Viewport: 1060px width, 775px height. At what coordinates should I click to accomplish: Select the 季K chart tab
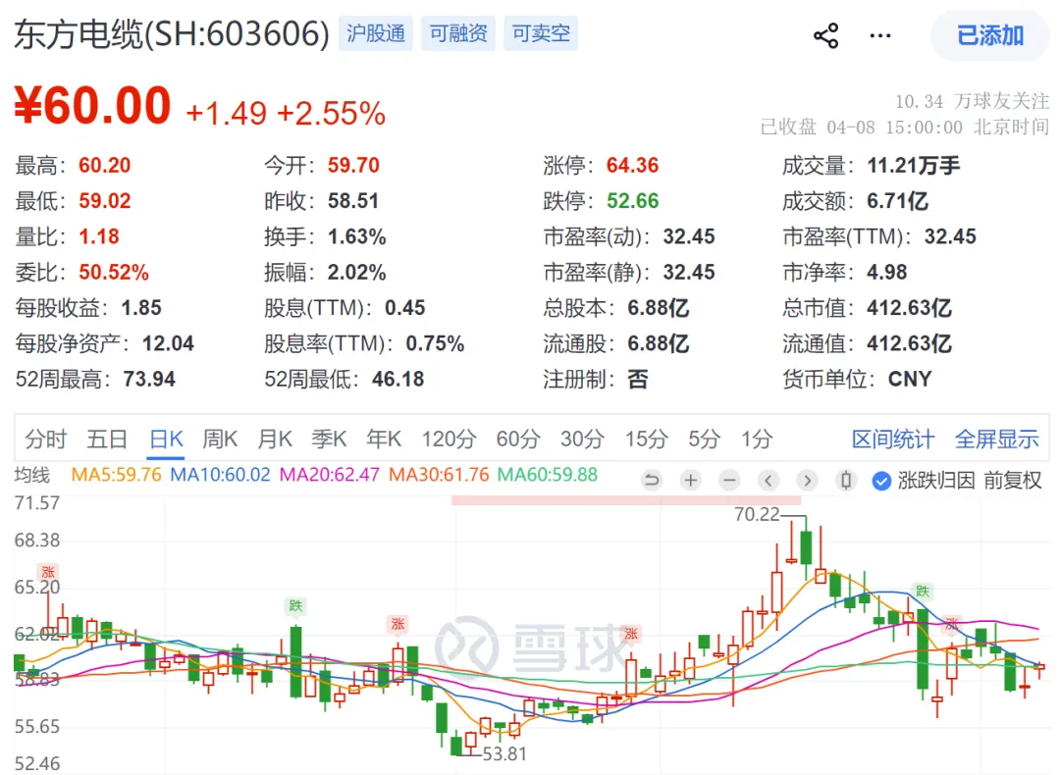(329, 439)
